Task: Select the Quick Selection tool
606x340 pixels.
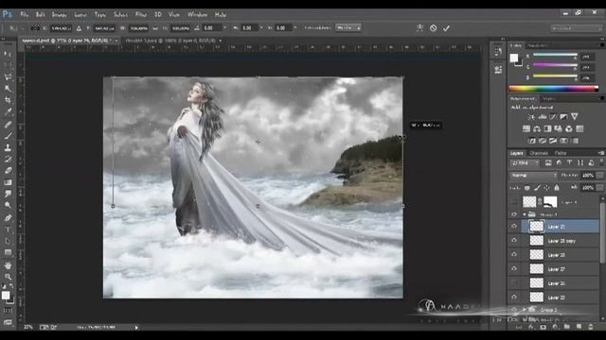Action: (x=8, y=88)
